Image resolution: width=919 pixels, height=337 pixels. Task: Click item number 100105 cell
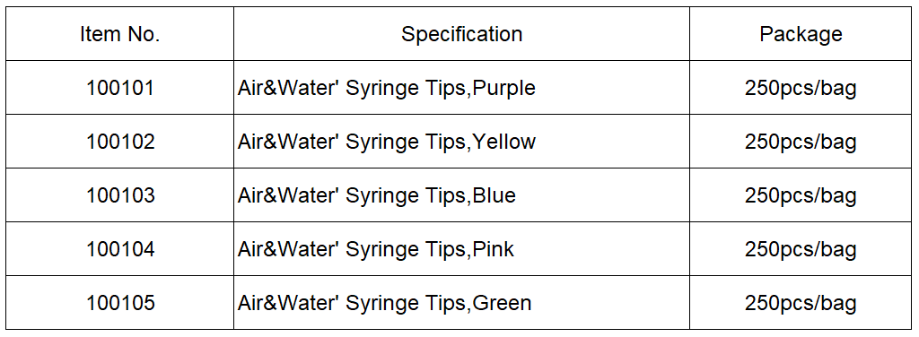(x=119, y=303)
